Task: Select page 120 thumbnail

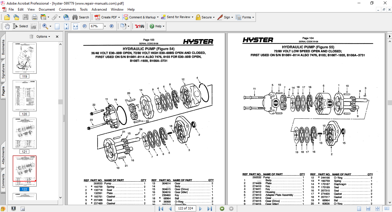Action: 24,96
